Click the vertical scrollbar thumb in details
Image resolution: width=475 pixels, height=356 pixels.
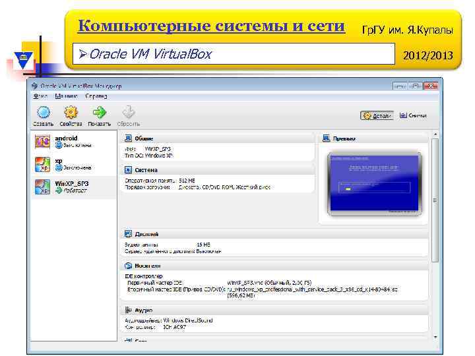pos(435,200)
